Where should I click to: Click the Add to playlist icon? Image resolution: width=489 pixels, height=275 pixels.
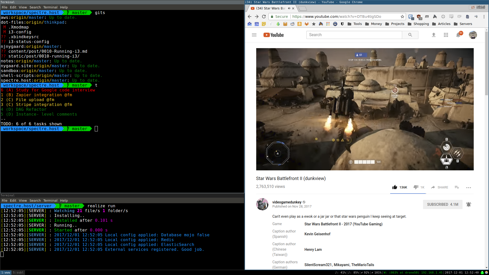(x=457, y=187)
